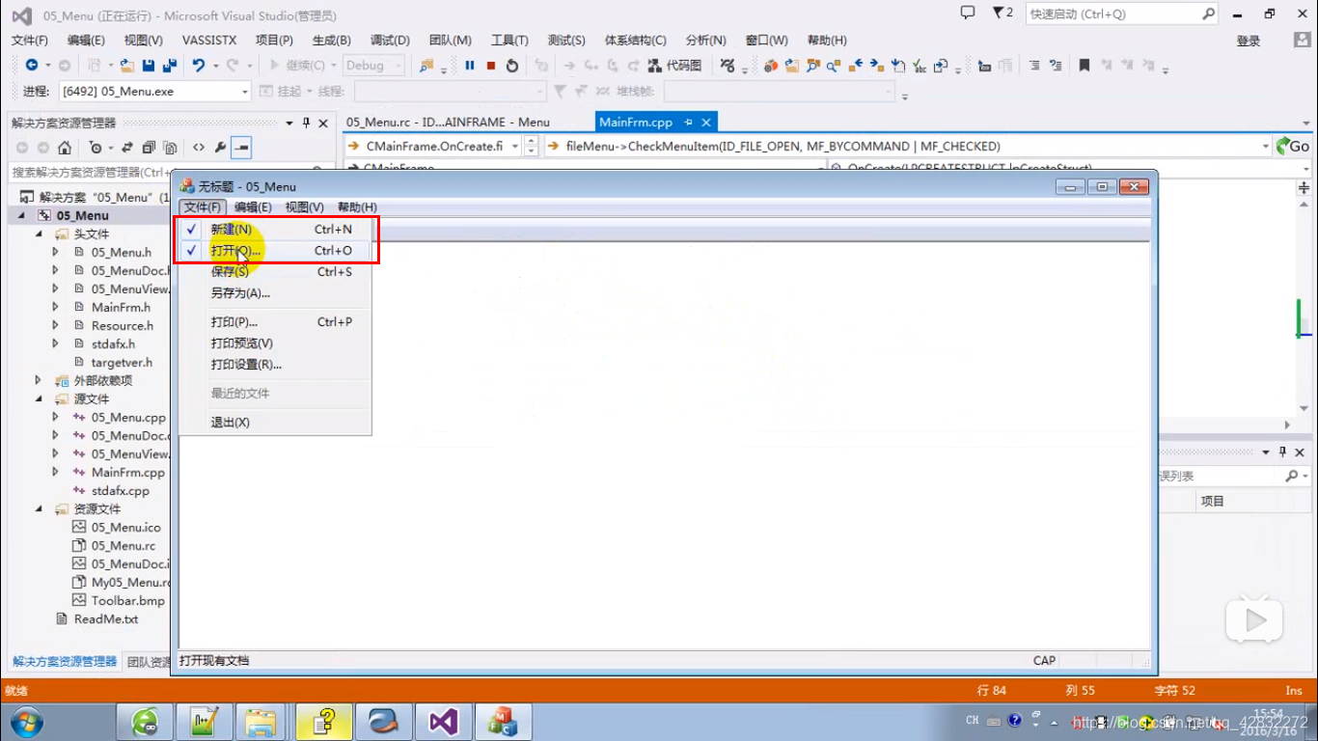This screenshot has height=741, width=1318.
Task: Choose 打印预览(V) from the File menu
Action: click(275, 343)
